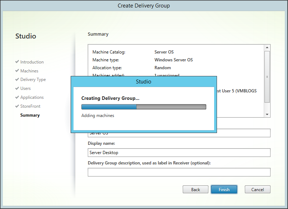Click the checkmark icon beside Introduction
Image resolution: width=288 pixels, height=209 pixels.
(x=17, y=62)
